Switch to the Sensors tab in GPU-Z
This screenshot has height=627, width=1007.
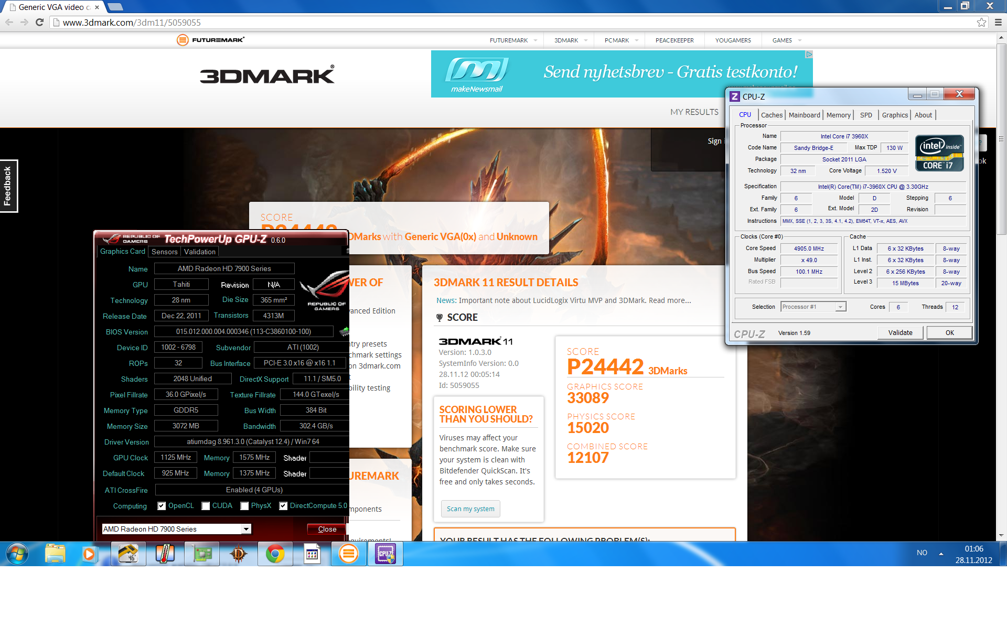click(x=164, y=252)
